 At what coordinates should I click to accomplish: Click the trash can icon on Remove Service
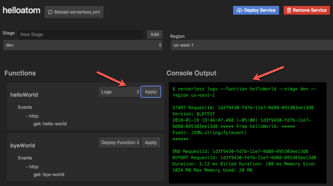(x=289, y=10)
